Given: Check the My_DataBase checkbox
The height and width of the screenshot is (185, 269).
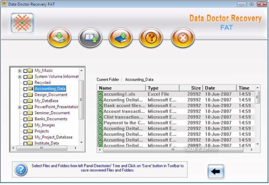Looking at the screenshot, I should coord(25,101).
